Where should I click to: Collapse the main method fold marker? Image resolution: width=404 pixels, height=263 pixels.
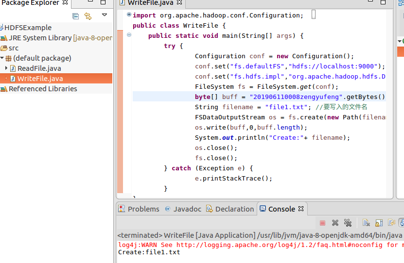(129, 35)
